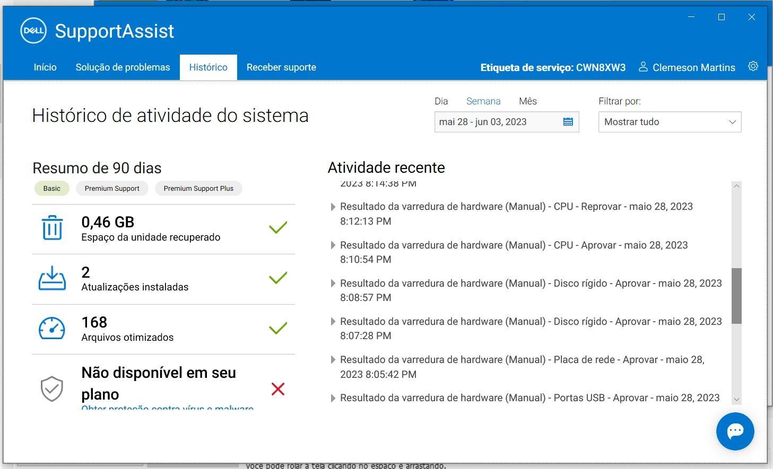Click the user profile icon beside Clemeson Martins
The height and width of the screenshot is (469, 773).
(643, 67)
